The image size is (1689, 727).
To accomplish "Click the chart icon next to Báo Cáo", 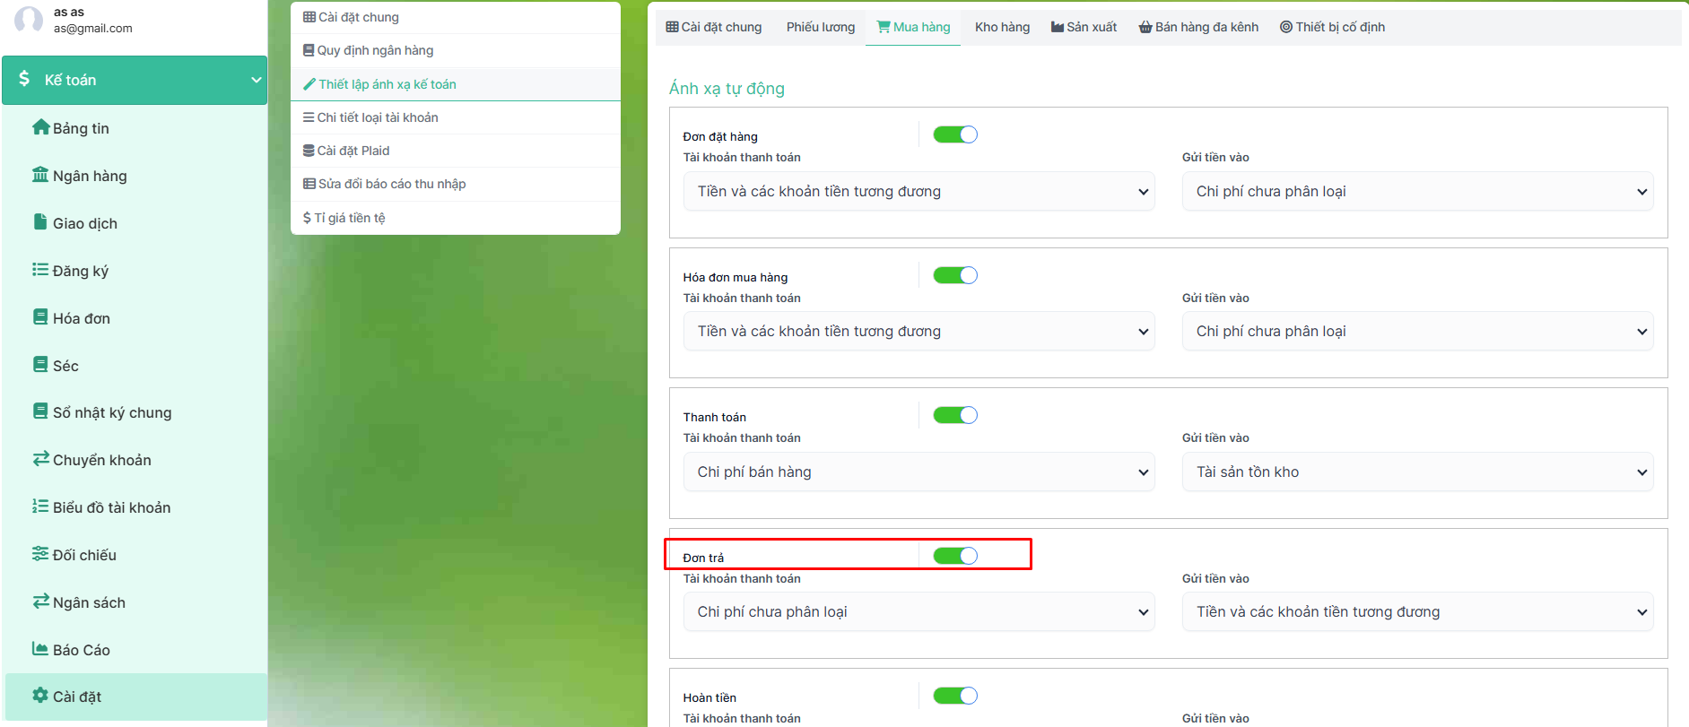I will 40,649.
